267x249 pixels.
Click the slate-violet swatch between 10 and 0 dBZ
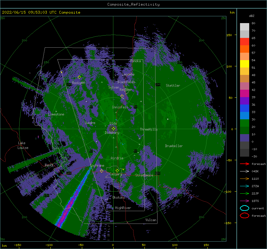pos(244,138)
